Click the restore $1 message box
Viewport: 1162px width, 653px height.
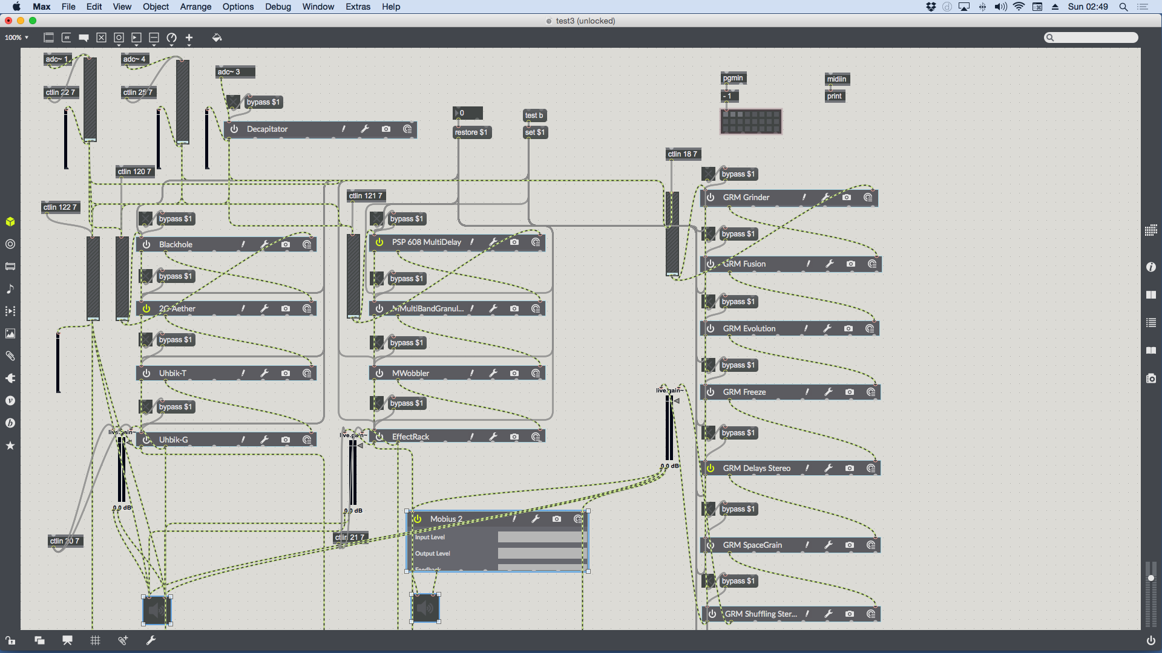click(471, 132)
